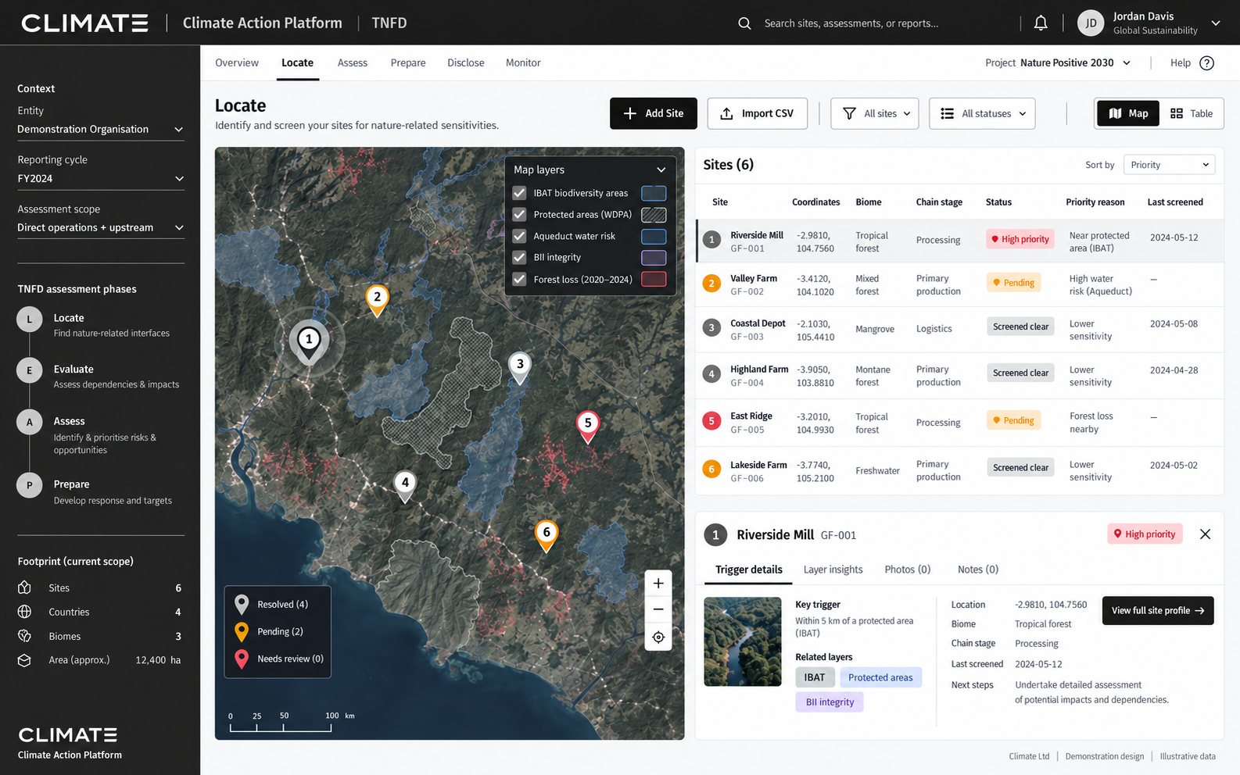Click the Add Site button
1240x775 pixels.
[654, 113]
